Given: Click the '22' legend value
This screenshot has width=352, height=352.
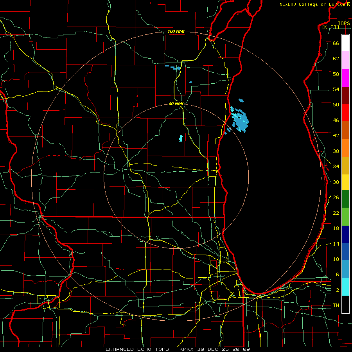Looking at the screenshot, I should pos(336,213).
